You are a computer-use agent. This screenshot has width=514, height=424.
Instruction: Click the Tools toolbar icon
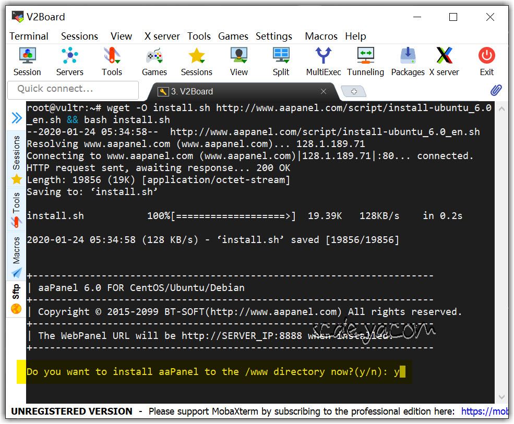click(x=112, y=61)
